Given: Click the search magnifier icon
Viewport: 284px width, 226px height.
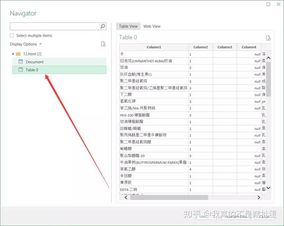Looking at the screenshot, I should 103,27.
